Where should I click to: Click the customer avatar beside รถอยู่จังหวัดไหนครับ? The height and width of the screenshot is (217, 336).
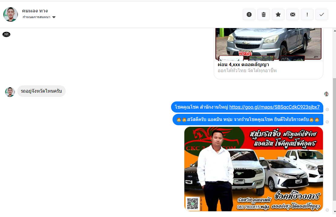point(10,92)
